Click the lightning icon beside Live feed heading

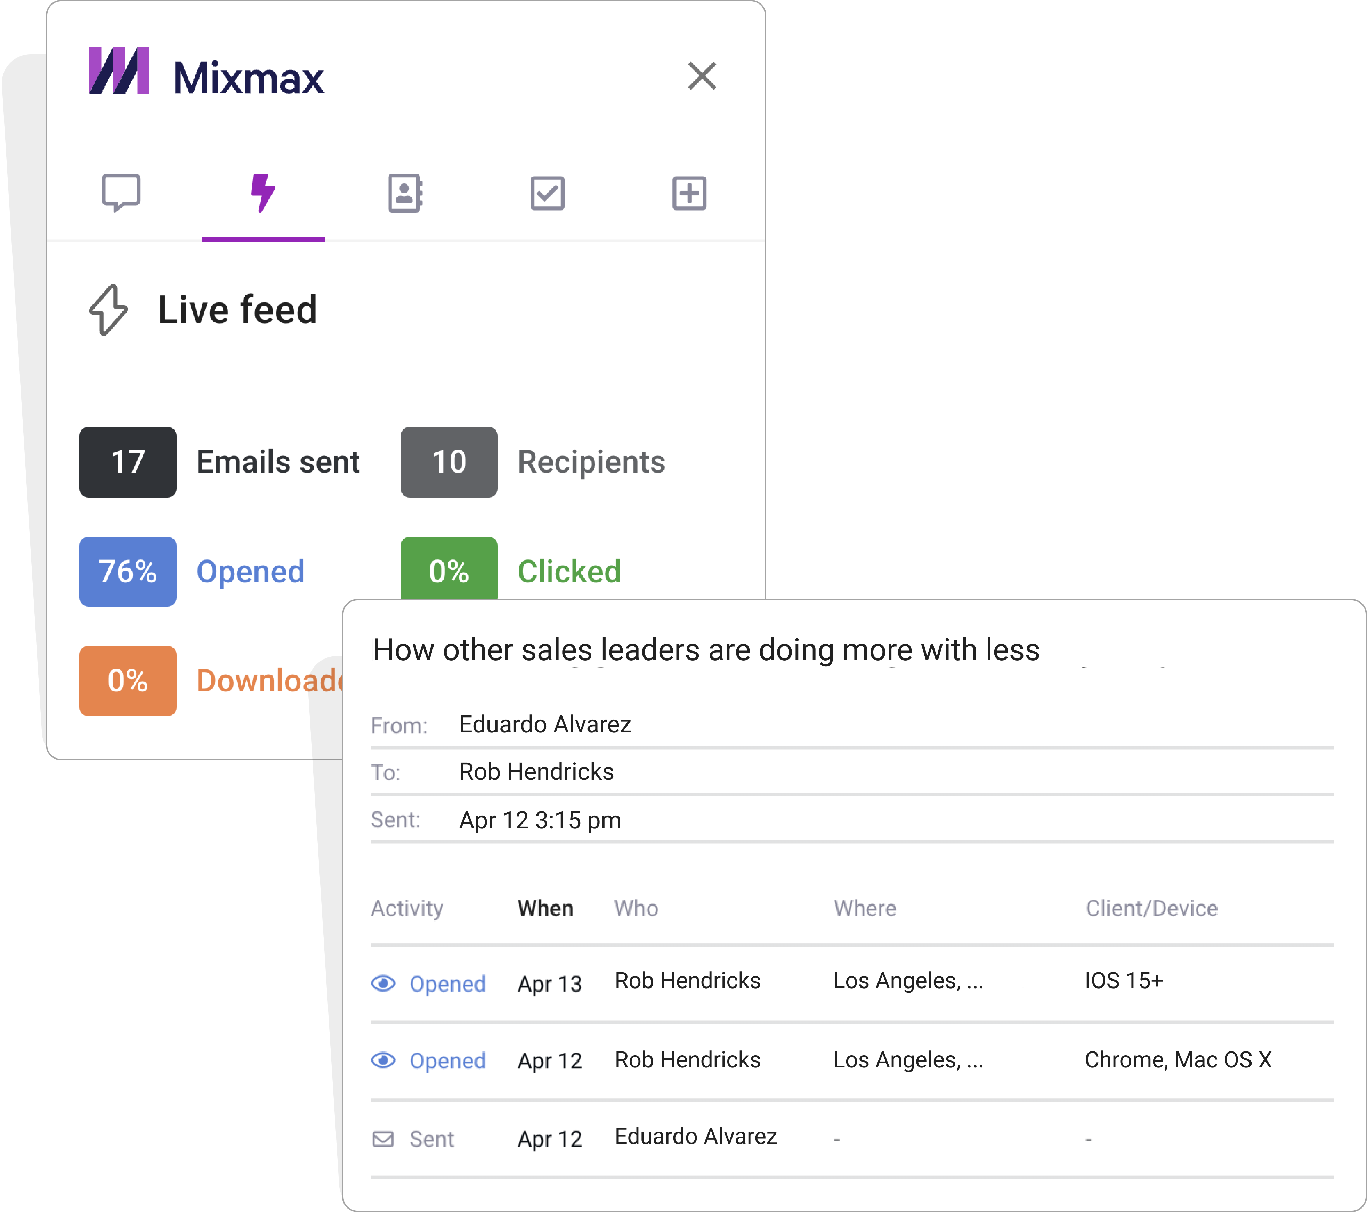pos(107,310)
